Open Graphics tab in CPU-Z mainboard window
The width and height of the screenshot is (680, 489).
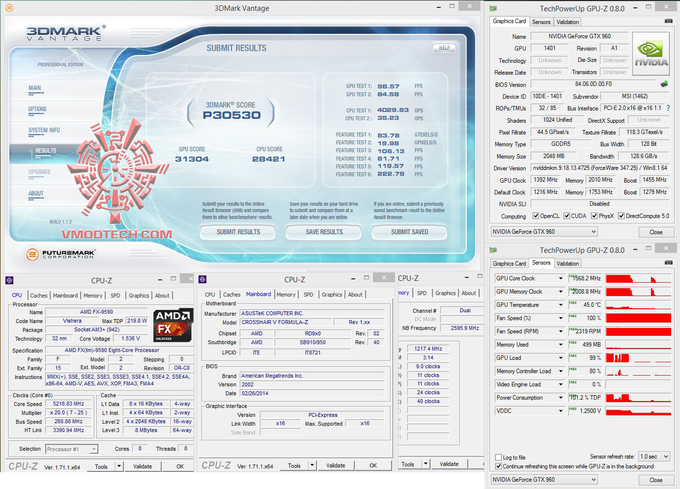click(332, 295)
